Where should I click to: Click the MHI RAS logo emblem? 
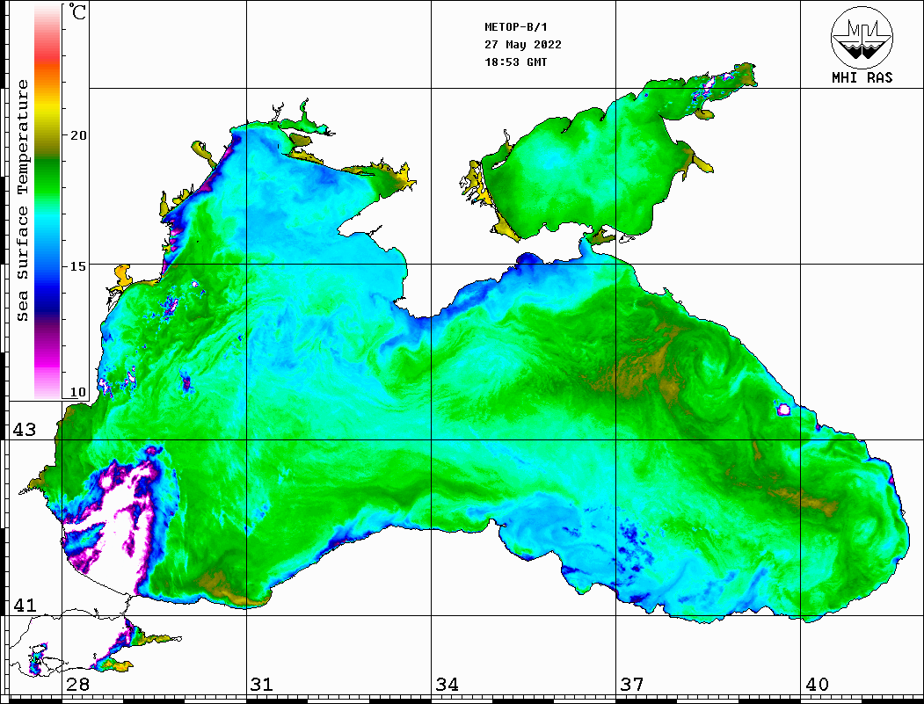point(862,37)
